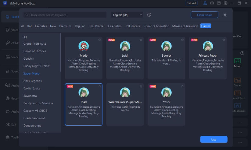Viewport: 251px width, 150px height.
Task: Open the English (US) language dropdown
Action: [x=127, y=15]
